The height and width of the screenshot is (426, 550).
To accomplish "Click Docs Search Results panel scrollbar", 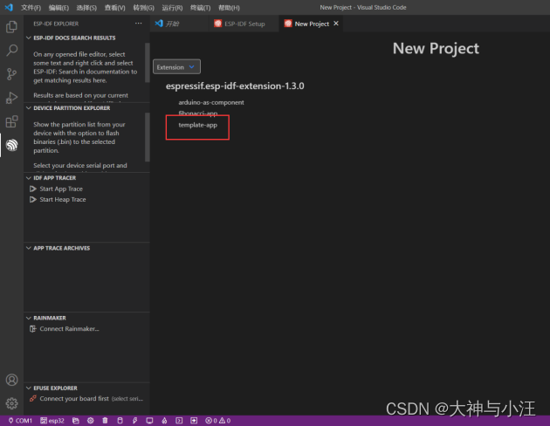I will pyautogui.click(x=148, y=63).
